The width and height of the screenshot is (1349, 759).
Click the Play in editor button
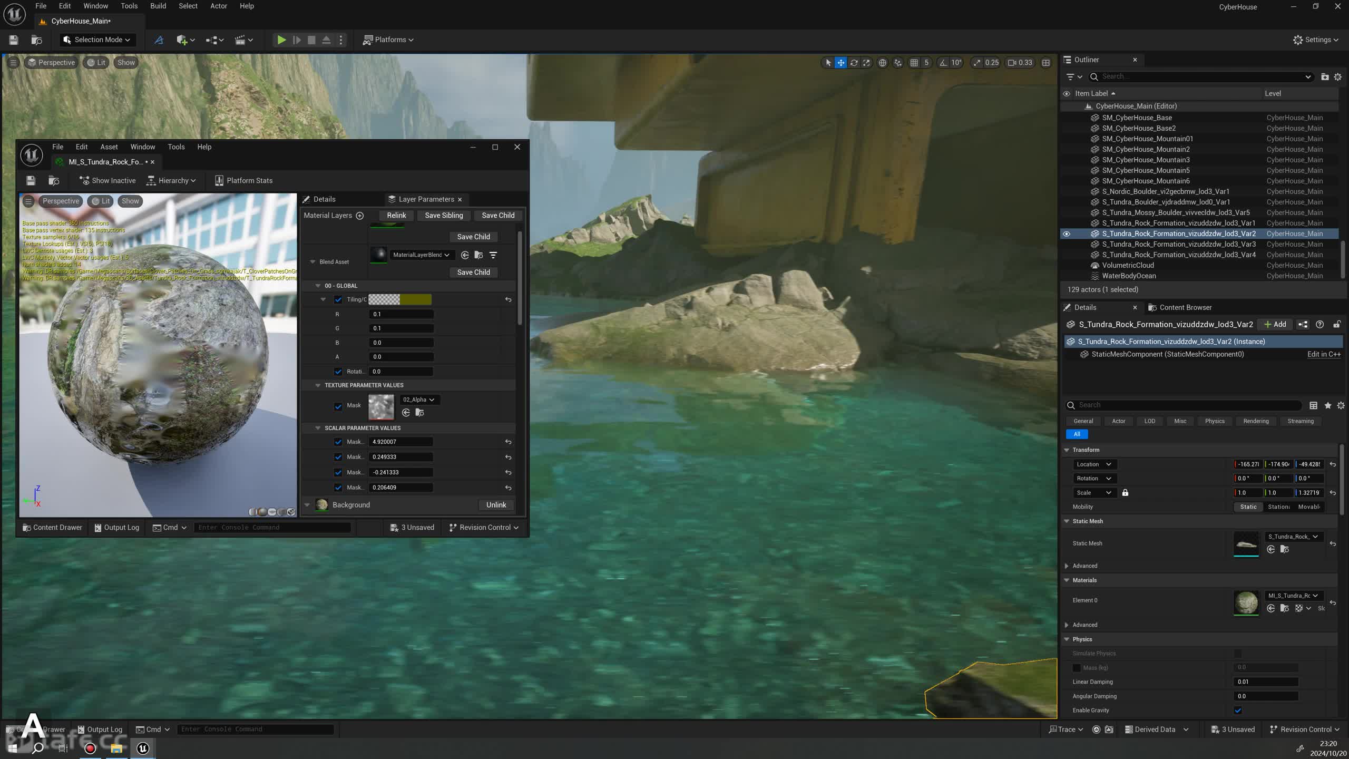[281, 40]
